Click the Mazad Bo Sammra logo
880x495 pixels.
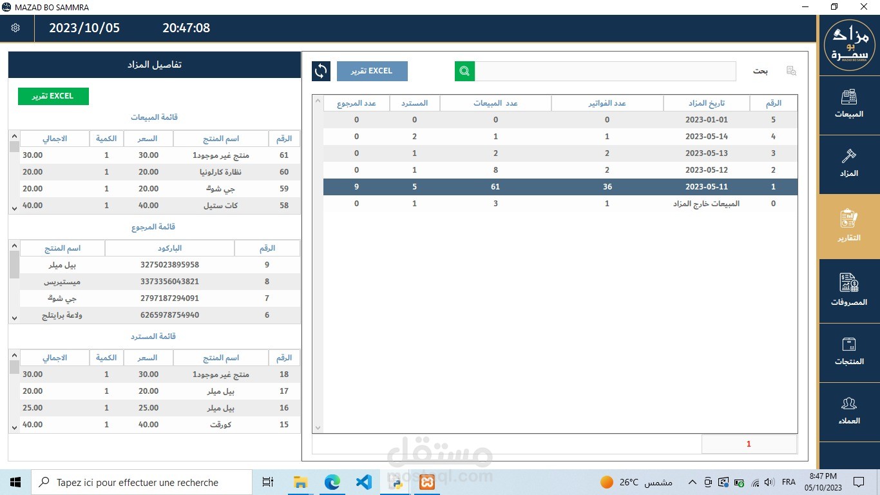(x=850, y=45)
